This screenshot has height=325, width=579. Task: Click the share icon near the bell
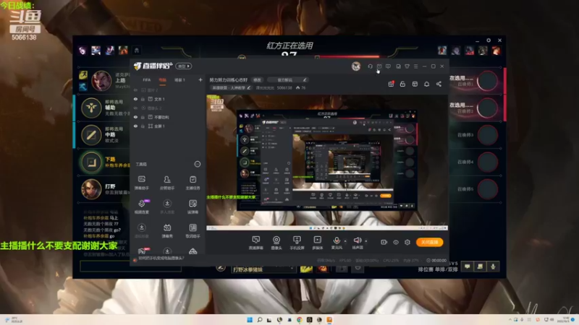pos(439,84)
